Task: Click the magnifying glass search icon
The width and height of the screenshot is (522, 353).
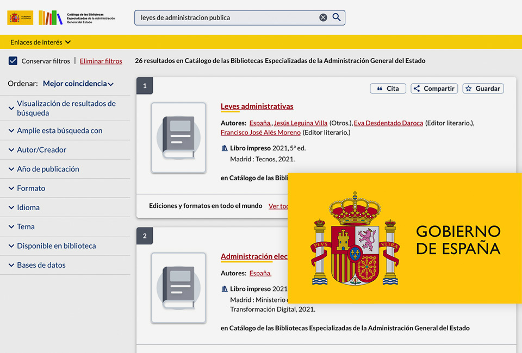Action: [337, 17]
